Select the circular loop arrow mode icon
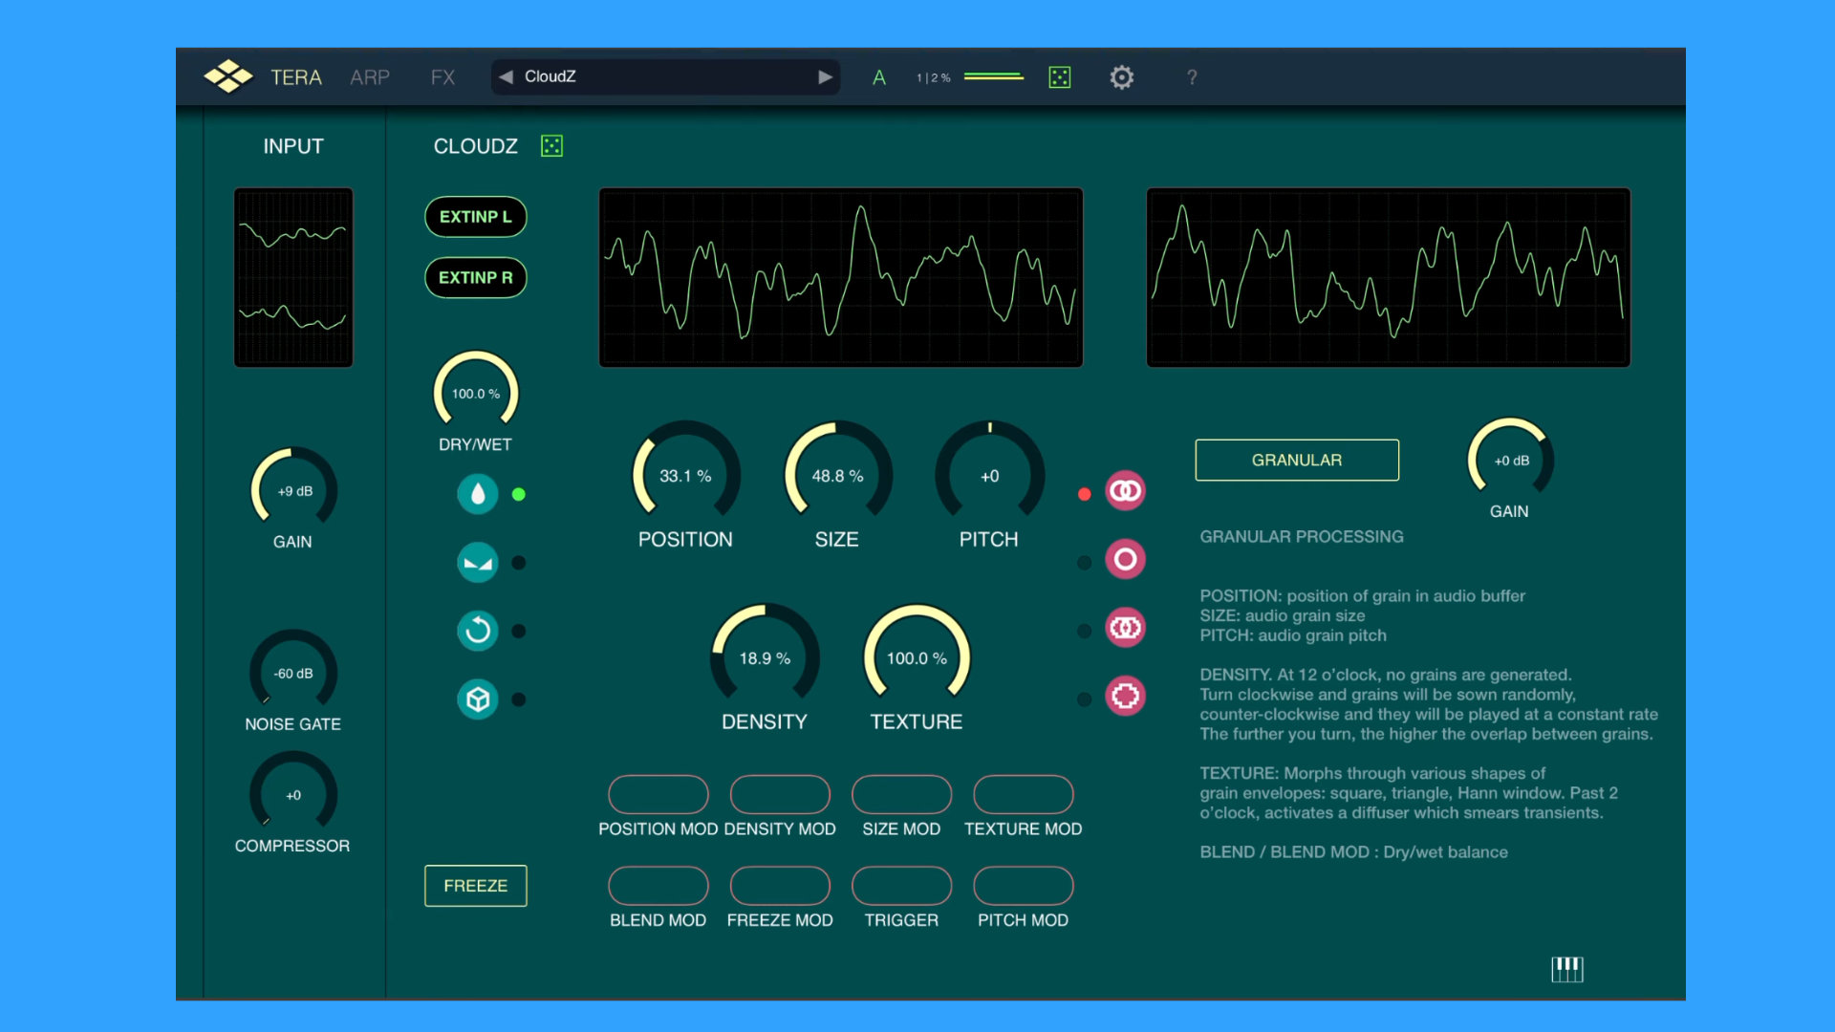 click(x=478, y=631)
